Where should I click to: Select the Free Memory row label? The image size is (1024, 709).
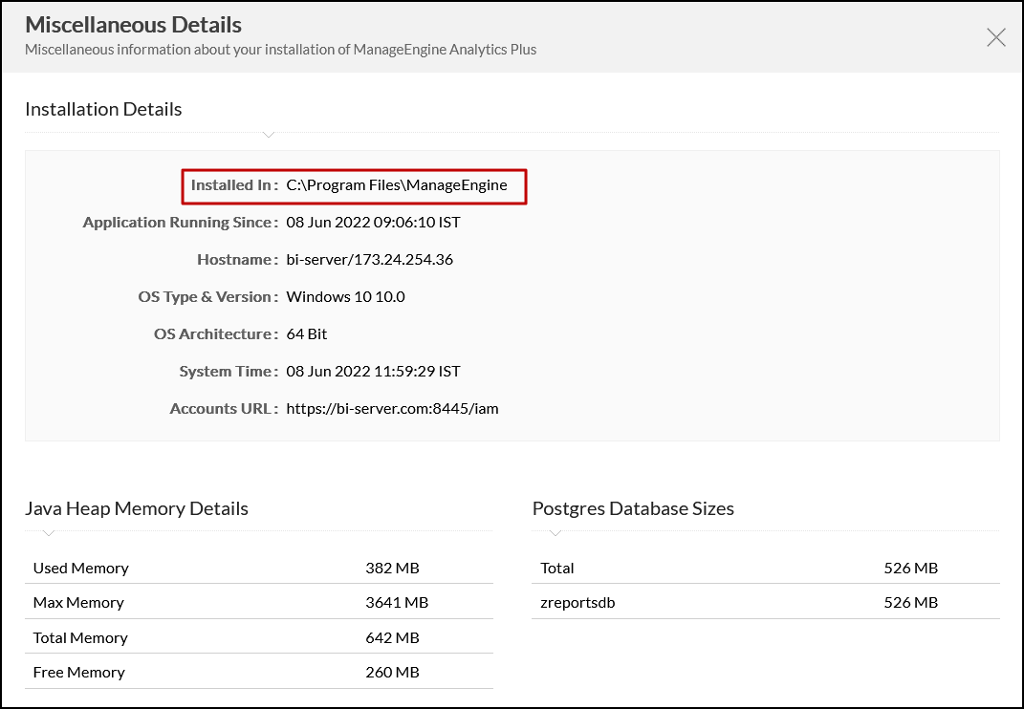click(78, 672)
